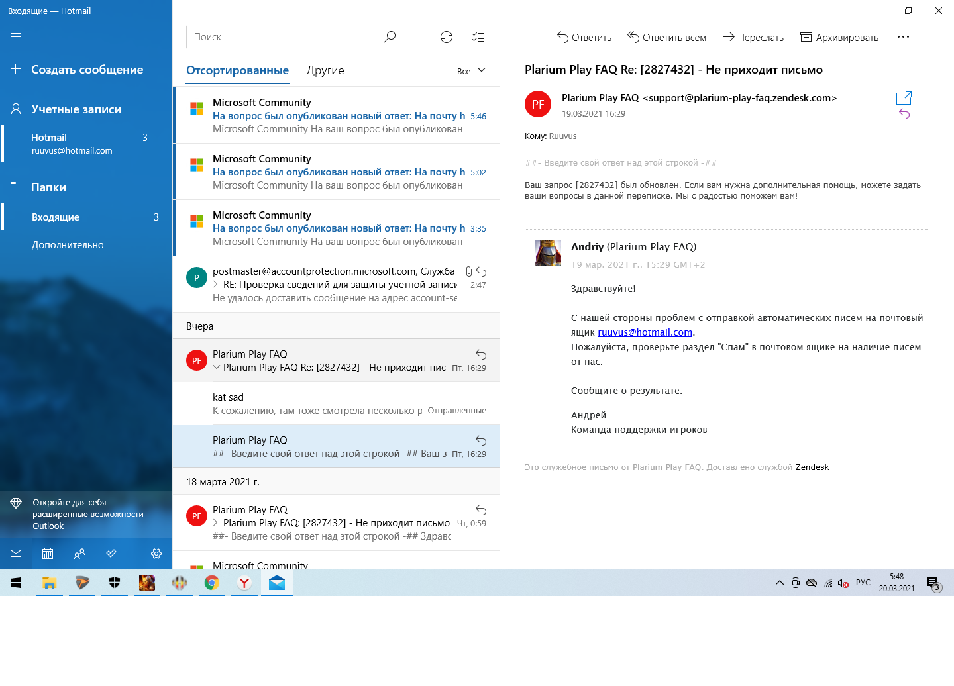Open the 'Все' filter dropdown
This screenshot has width=954, height=686.
click(x=471, y=71)
